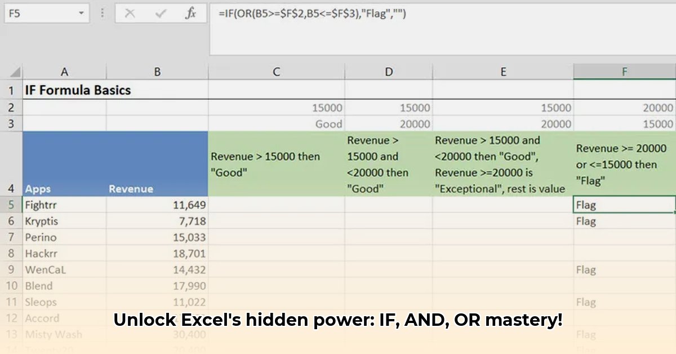This screenshot has height=354, width=676.
Task: Click the Flag cell in WenCaL's row
Action: (625, 269)
